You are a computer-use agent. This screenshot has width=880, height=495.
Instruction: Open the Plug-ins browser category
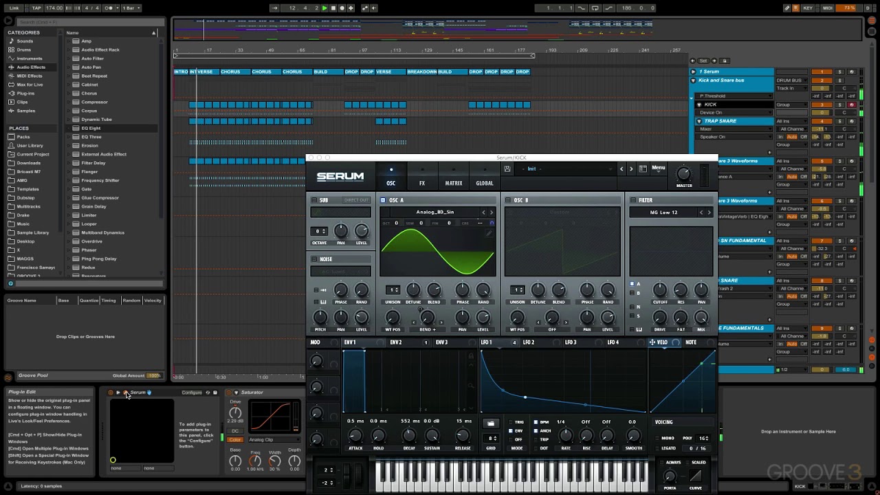pos(25,93)
